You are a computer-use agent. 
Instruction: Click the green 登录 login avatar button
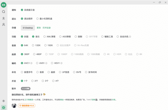pos(3,5)
